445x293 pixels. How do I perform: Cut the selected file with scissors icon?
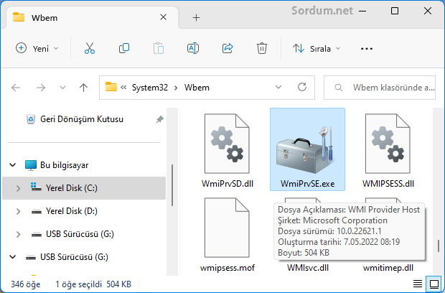click(90, 49)
